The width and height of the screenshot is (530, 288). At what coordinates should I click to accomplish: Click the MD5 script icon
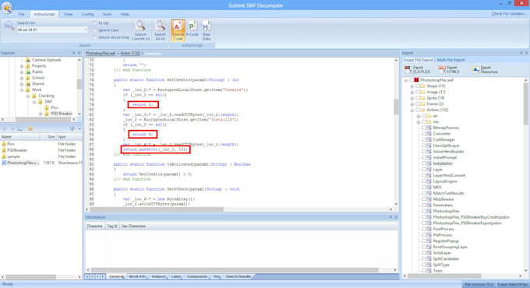[x=429, y=188]
